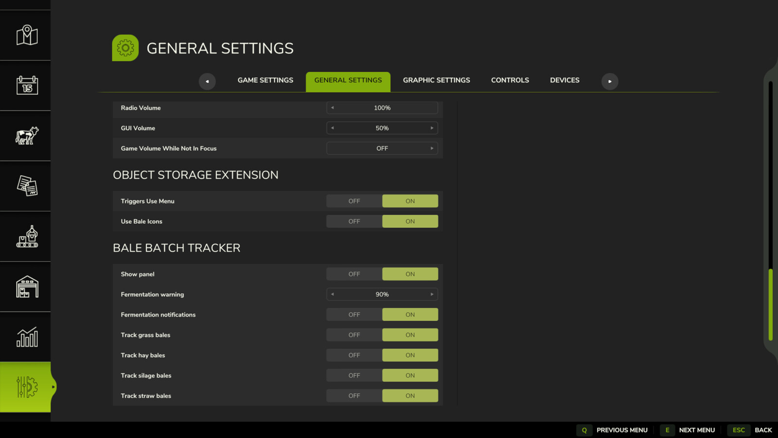The width and height of the screenshot is (778, 438).
Task: Click Next Menu label
Action: (x=697, y=430)
